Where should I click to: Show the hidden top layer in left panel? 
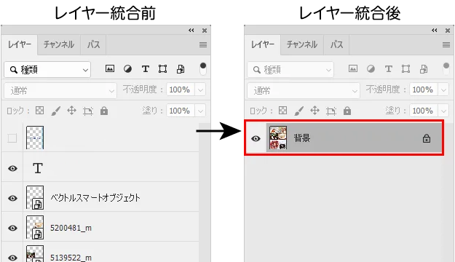12,138
